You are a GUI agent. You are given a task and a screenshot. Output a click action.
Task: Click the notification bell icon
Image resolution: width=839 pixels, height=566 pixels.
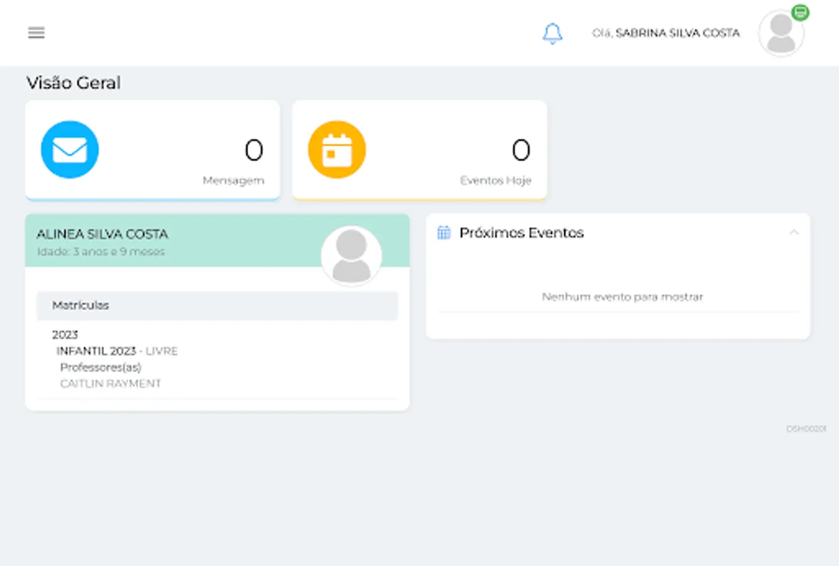point(552,33)
